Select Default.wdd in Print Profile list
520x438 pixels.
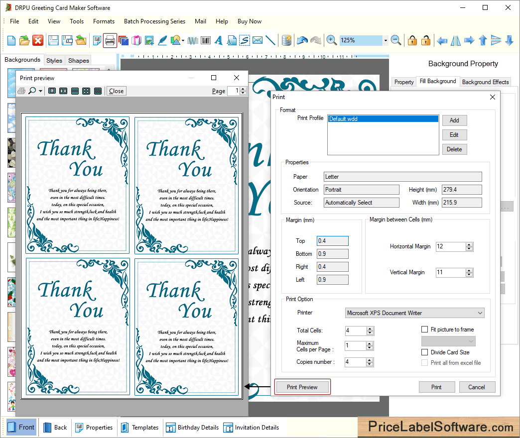[383, 119]
